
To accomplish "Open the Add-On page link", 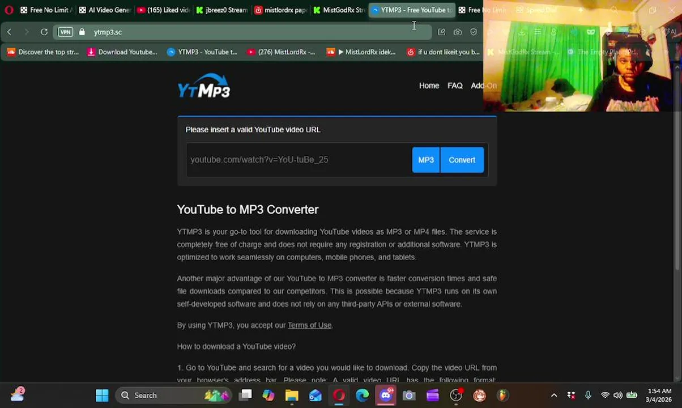I will (x=483, y=86).
